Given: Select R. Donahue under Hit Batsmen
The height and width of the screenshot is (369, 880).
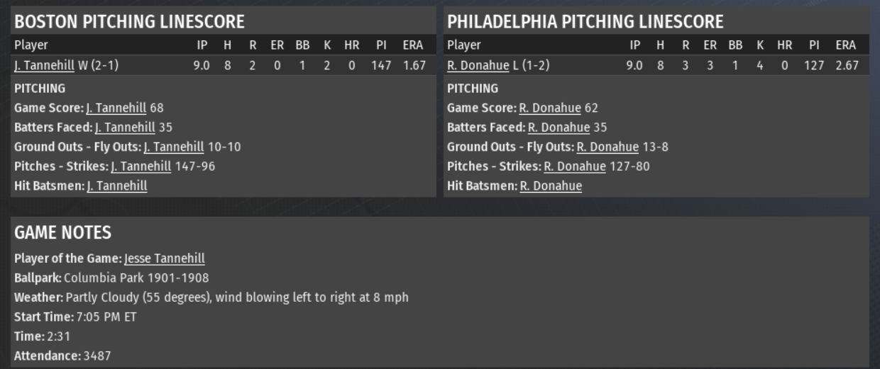Looking at the screenshot, I should (551, 186).
